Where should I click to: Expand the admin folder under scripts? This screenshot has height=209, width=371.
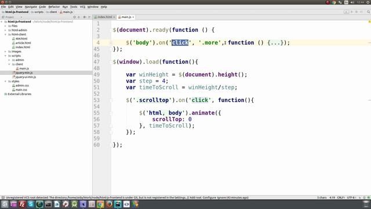tap(9, 60)
